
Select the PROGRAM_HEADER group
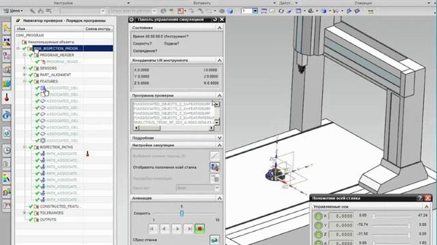57,55
